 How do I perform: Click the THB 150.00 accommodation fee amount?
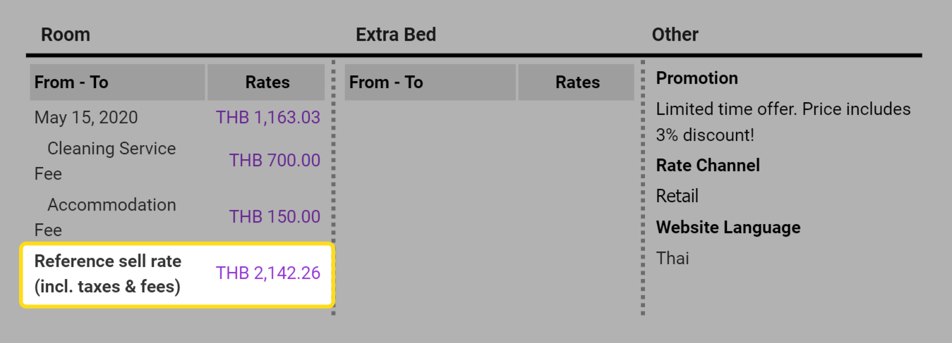275,217
